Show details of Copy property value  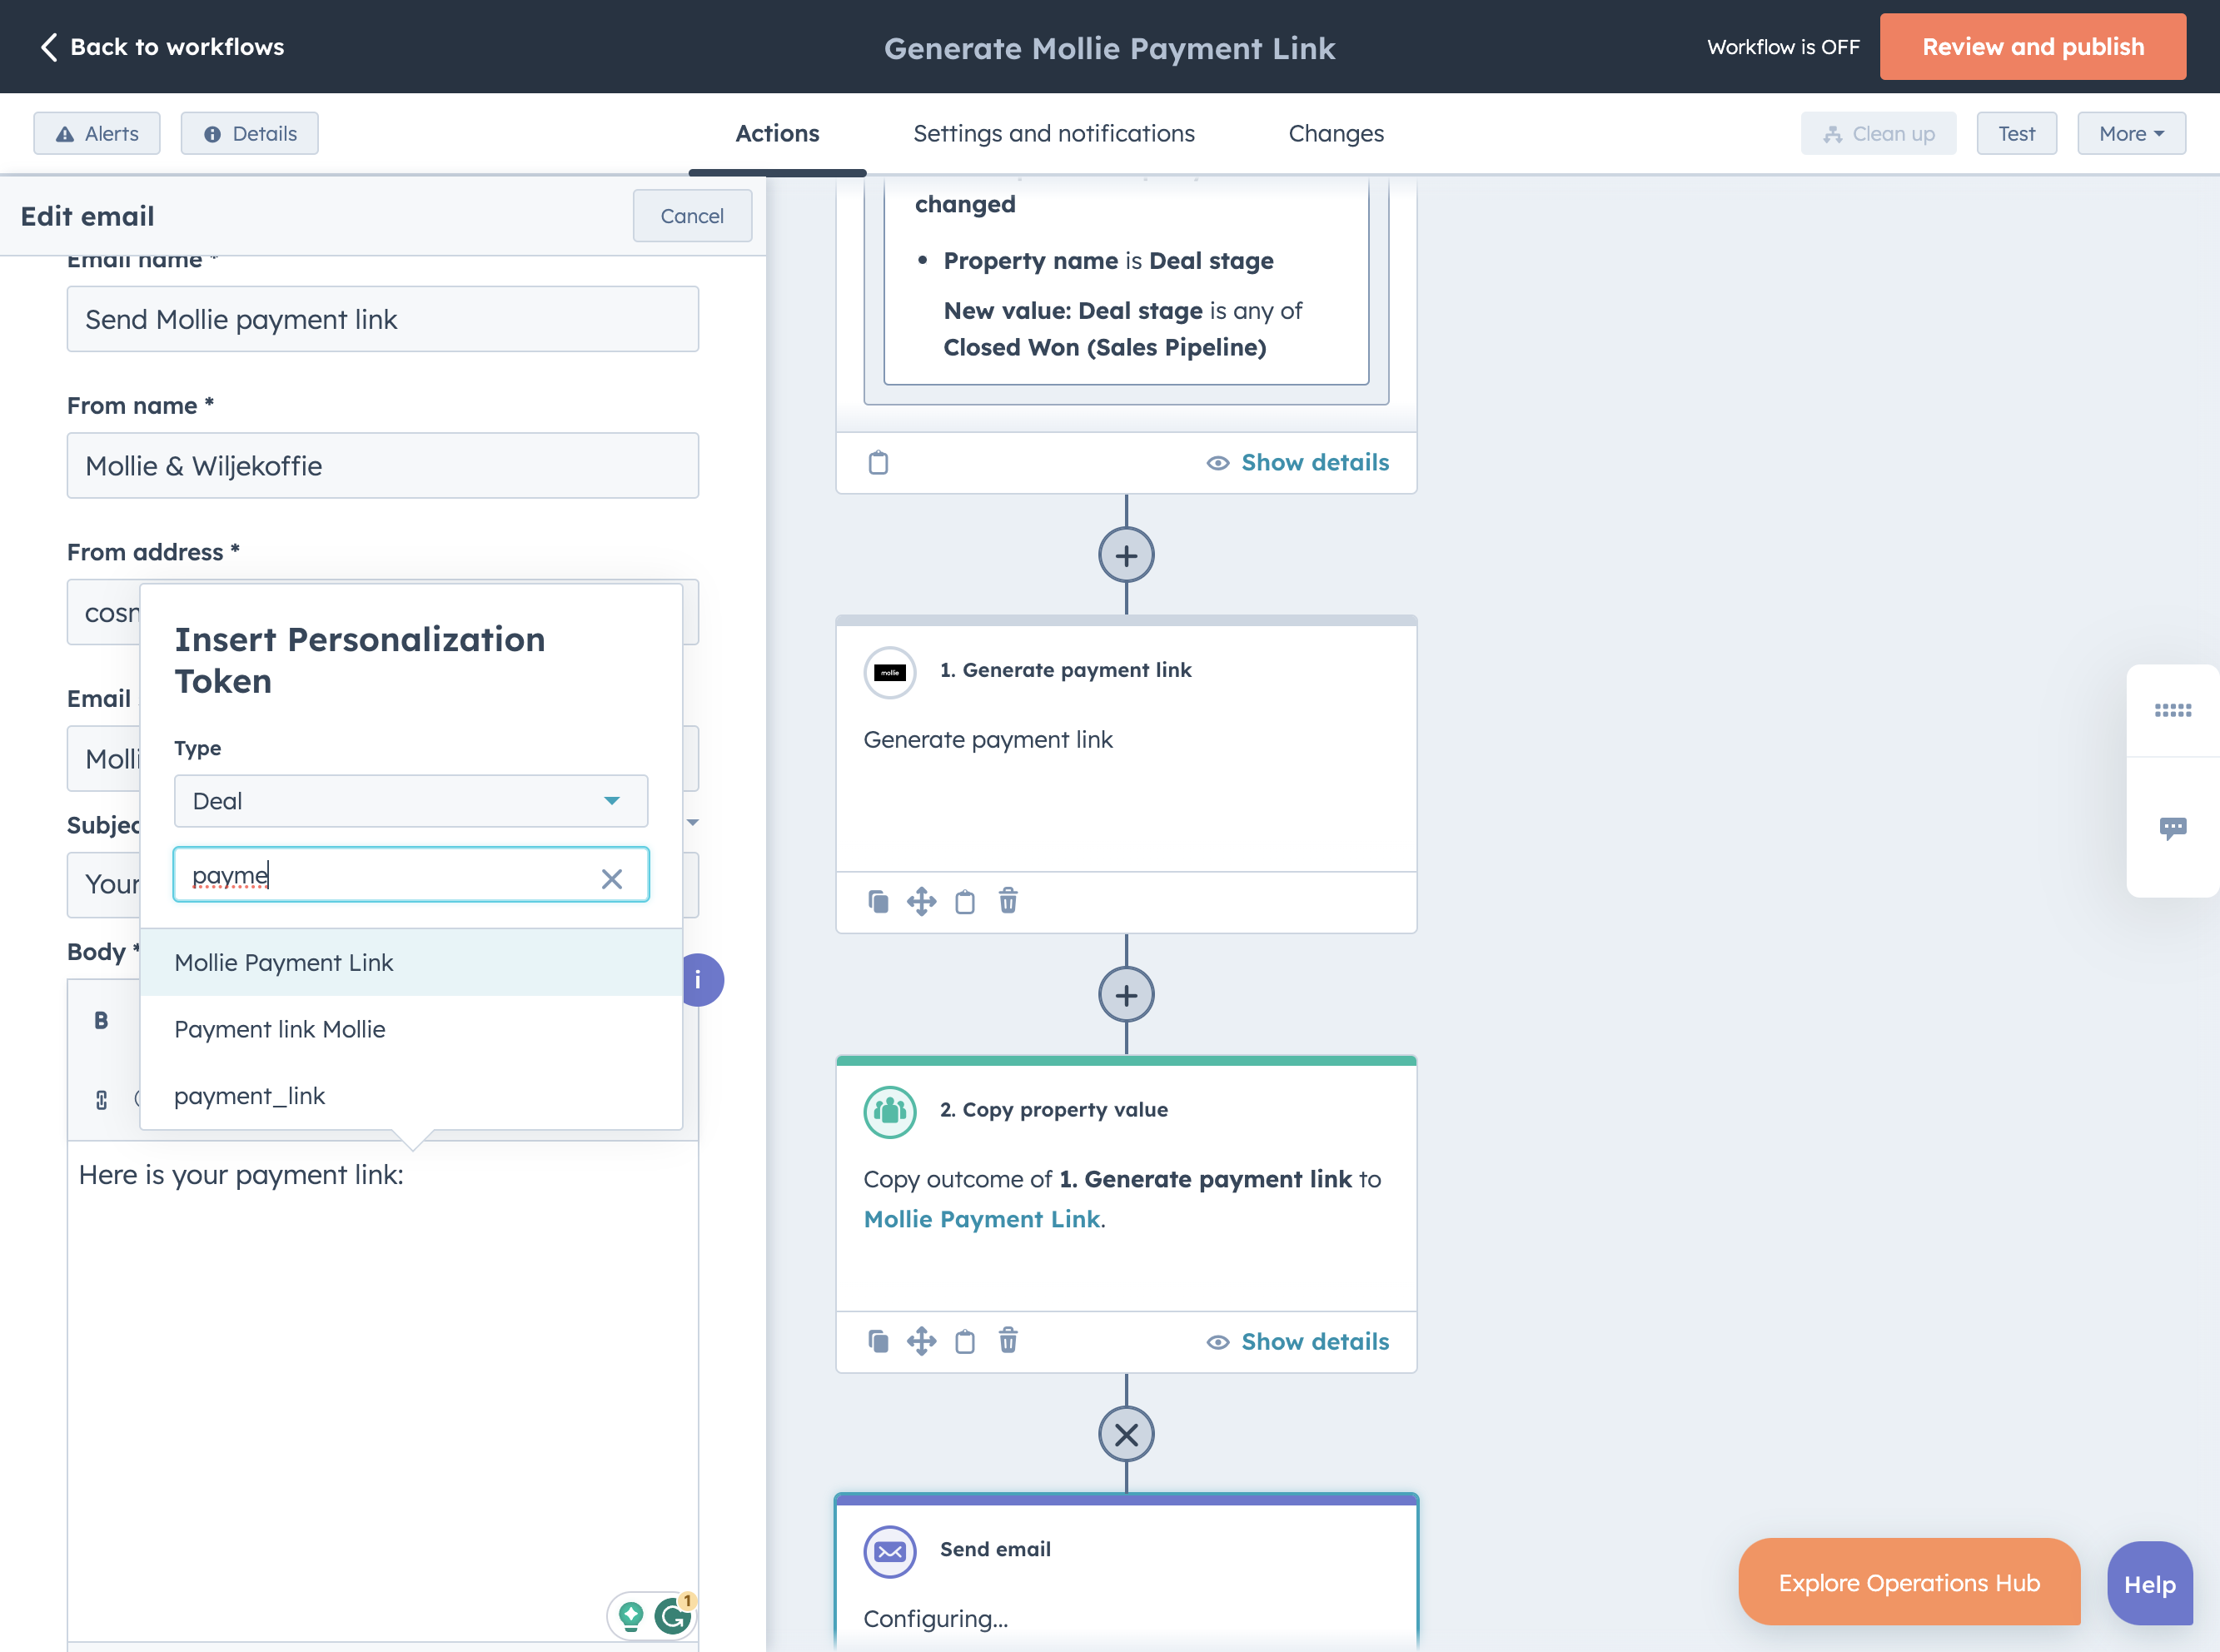pyautogui.click(x=1298, y=1341)
